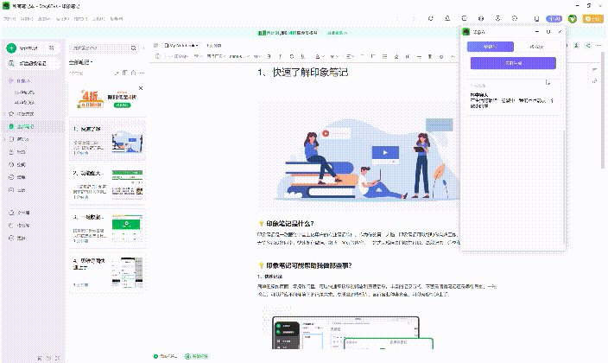608x363 pixels.
Task: Click the share icon at editor top right
Action: click(588, 46)
